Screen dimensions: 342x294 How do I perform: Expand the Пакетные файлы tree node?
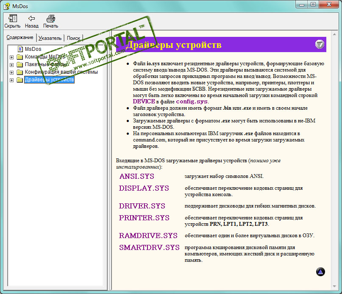12,65
